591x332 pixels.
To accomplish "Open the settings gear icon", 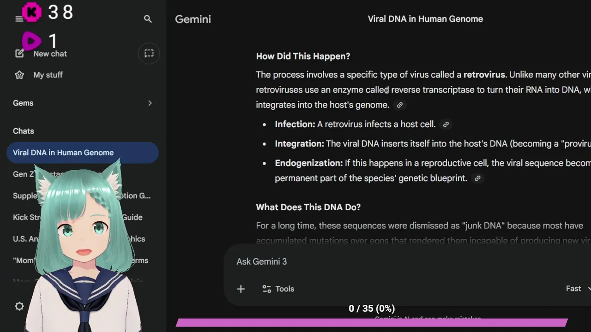I will [19, 306].
